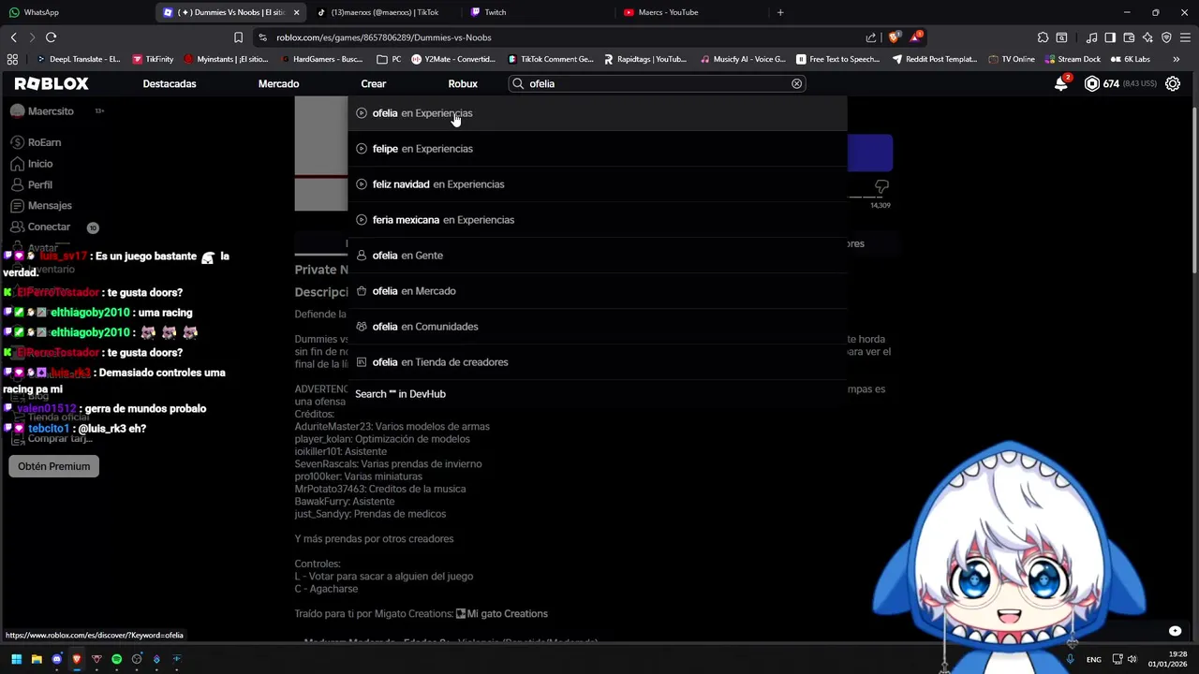Go back in browser history
Screen dimensions: 1199x674
(13, 37)
